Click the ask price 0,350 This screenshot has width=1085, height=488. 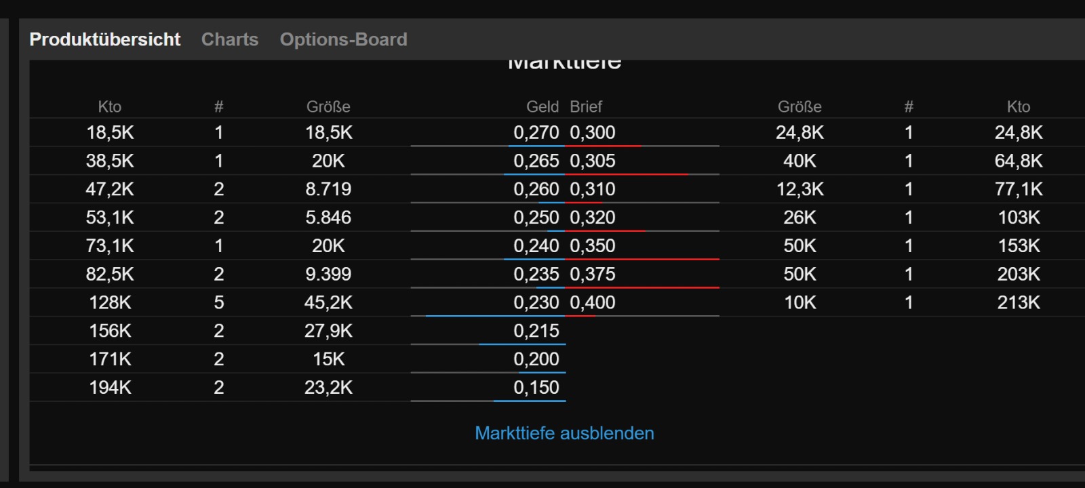pos(593,245)
